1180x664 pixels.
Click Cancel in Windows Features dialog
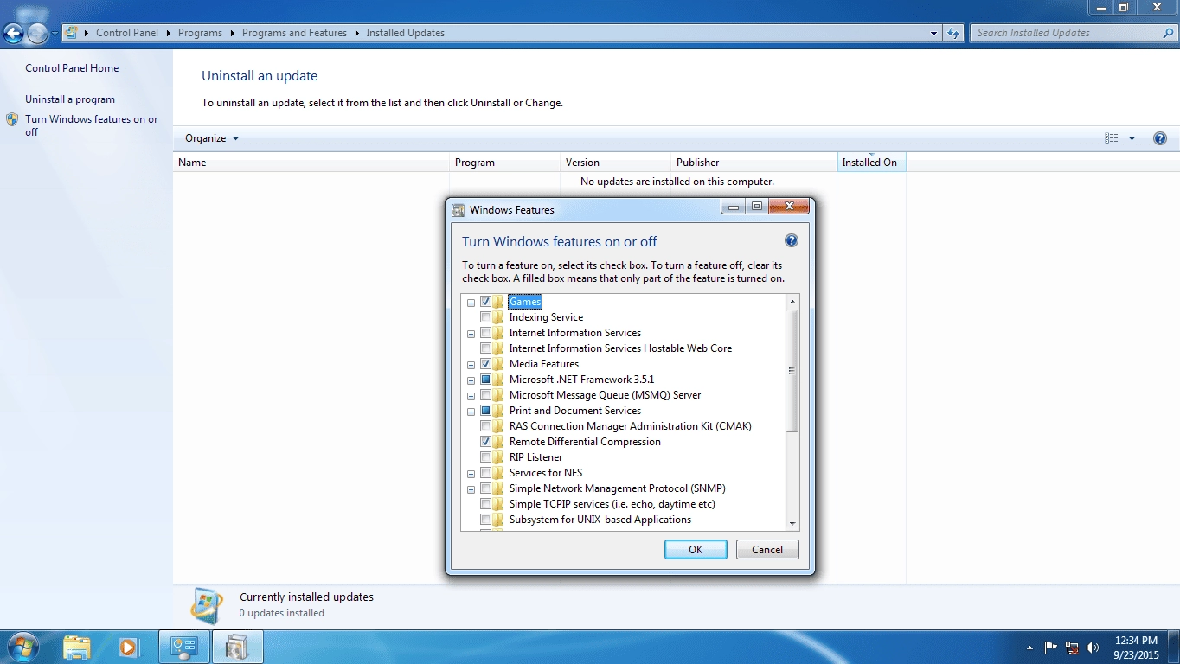(x=767, y=549)
